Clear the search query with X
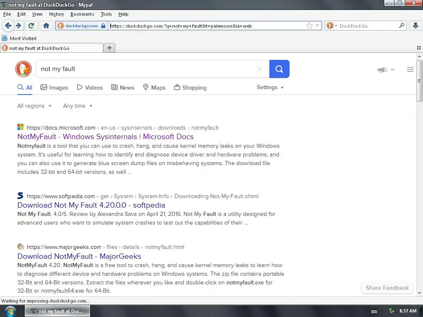 pos(259,69)
